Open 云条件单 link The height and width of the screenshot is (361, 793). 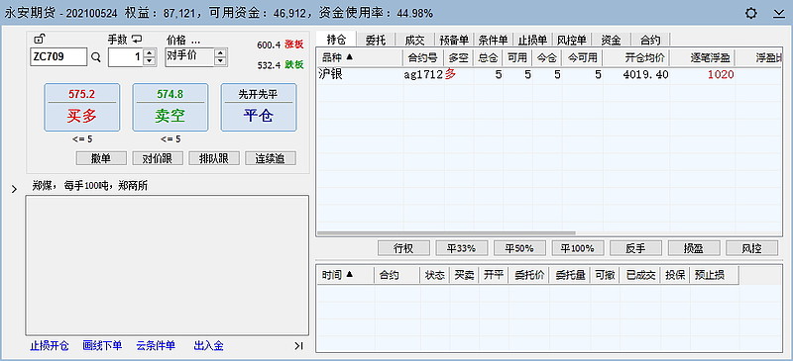pos(156,346)
